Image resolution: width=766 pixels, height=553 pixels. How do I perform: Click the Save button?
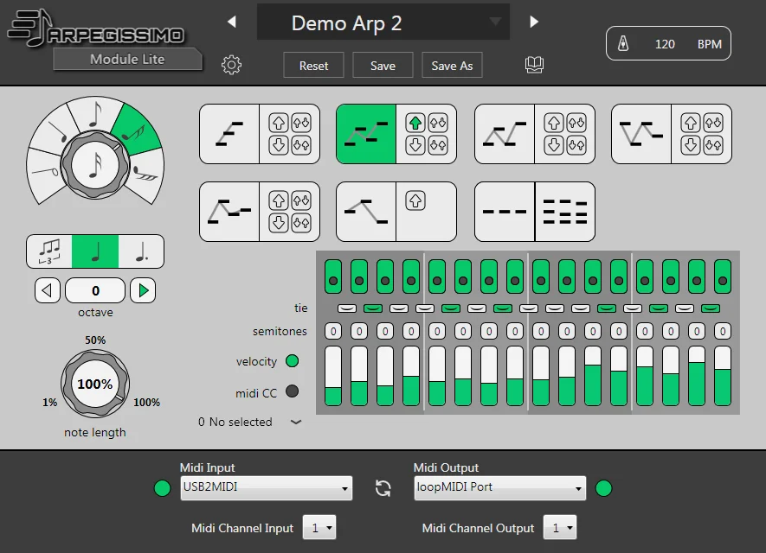383,66
